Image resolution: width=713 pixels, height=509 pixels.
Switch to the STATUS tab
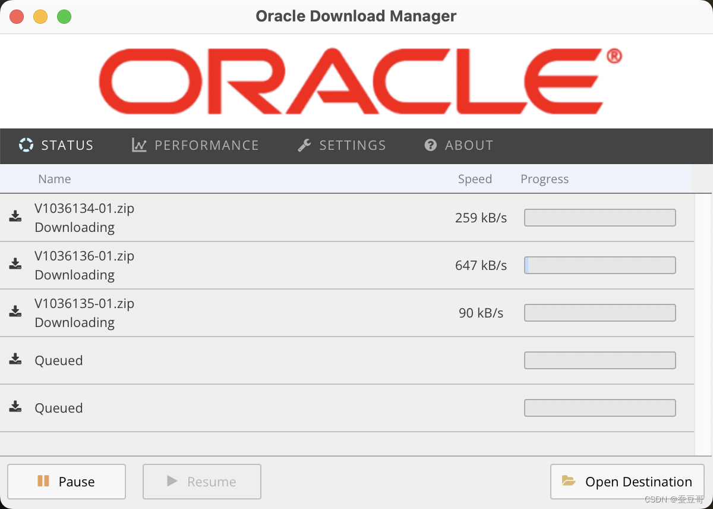tap(56, 145)
